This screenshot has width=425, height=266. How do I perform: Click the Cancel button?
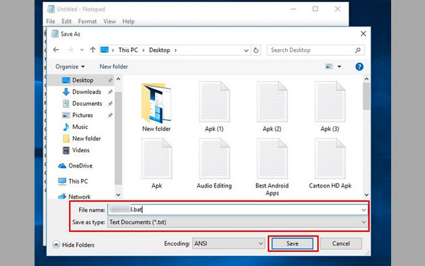click(341, 244)
